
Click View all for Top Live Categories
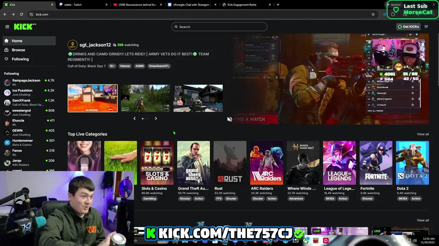pyautogui.click(x=423, y=134)
